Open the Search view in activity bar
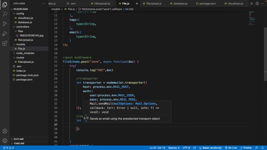Viewport: 267px width, 150px height. (x=5, y=14)
